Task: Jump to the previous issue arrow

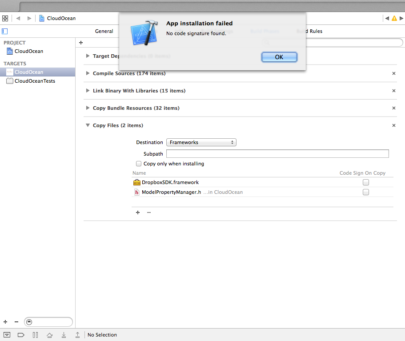Action: click(387, 18)
